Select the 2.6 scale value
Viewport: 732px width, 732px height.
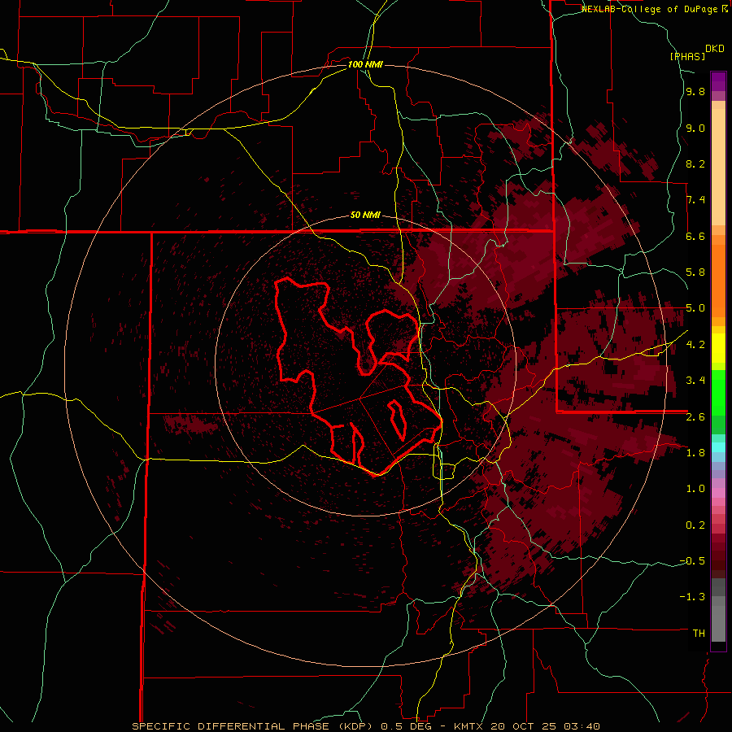(x=695, y=416)
